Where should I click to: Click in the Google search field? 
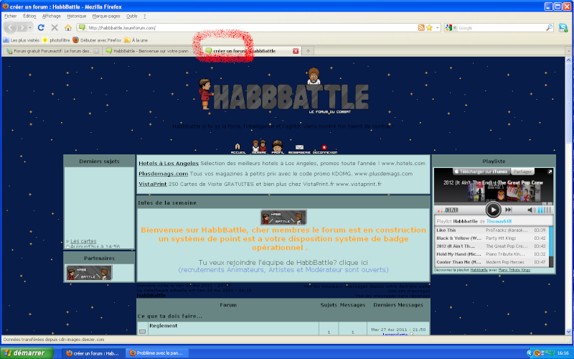coord(501,27)
